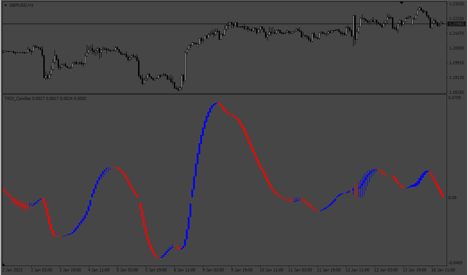
Task: Click the 5 Jan 03:00 time label
Action: (x=127, y=270)
